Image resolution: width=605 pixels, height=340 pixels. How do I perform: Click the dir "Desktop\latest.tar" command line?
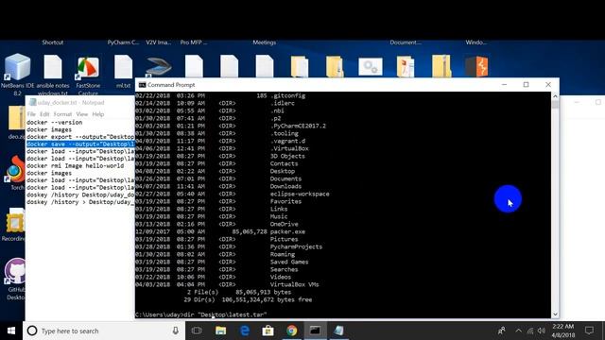[201, 314]
